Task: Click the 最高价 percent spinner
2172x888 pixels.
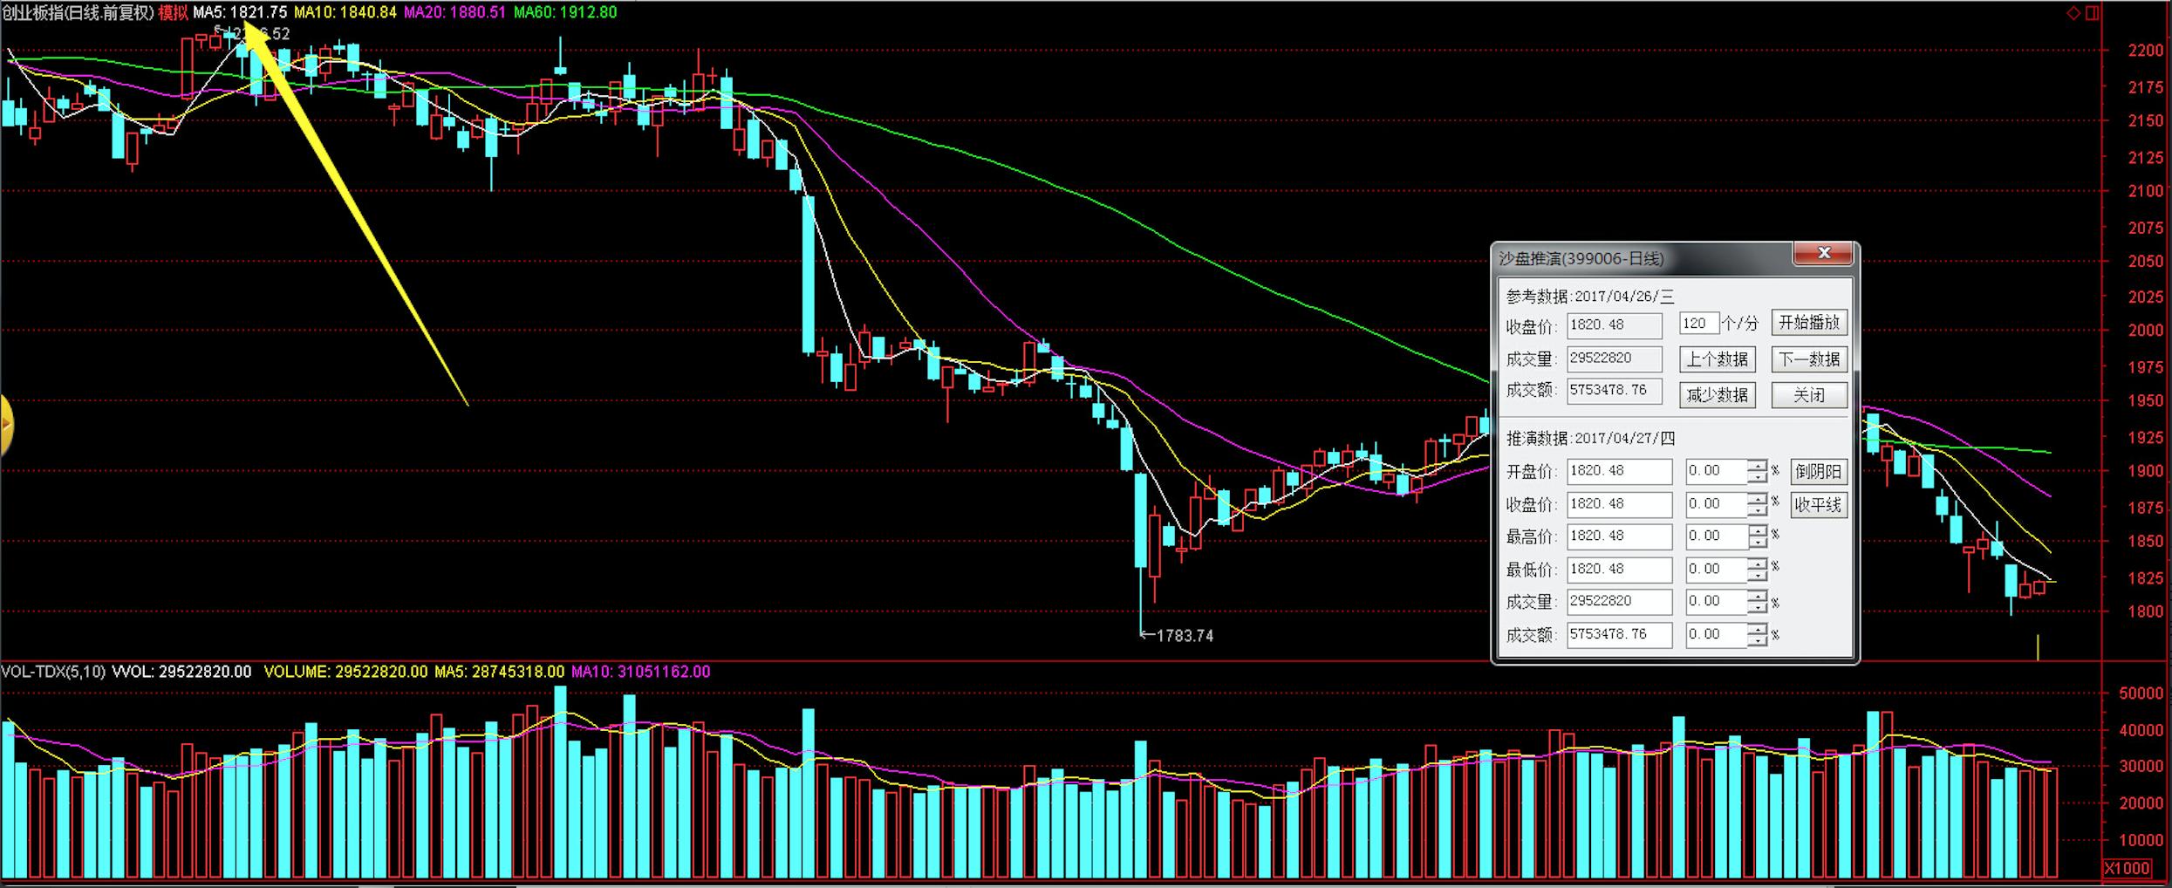Action: [x=1757, y=536]
